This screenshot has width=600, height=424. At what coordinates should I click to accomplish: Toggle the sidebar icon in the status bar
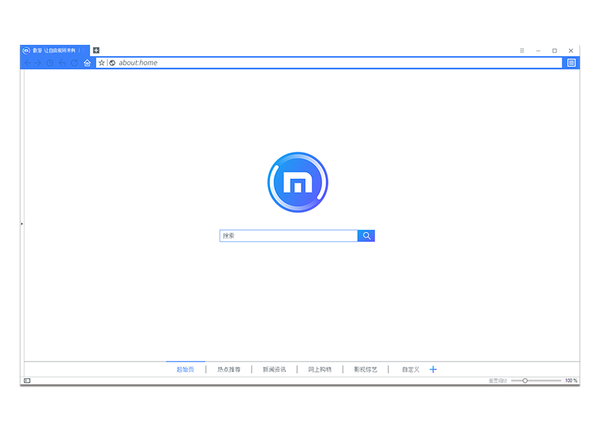tap(27, 381)
